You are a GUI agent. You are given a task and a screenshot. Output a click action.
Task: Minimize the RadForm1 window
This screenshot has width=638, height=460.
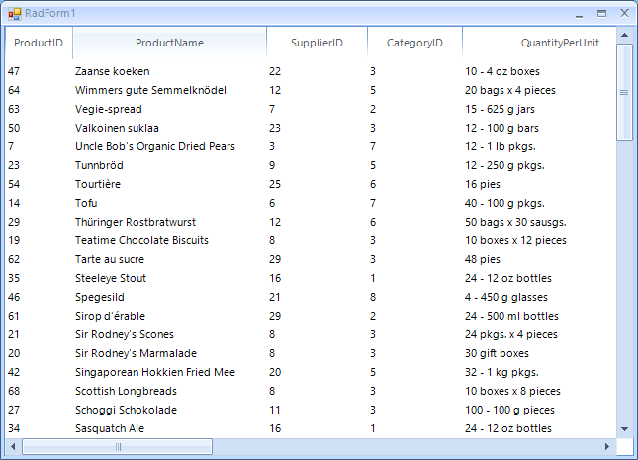tap(580, 14)
